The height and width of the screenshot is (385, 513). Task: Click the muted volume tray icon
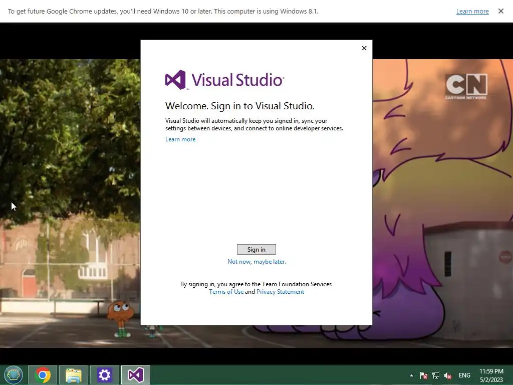[448, 375]
